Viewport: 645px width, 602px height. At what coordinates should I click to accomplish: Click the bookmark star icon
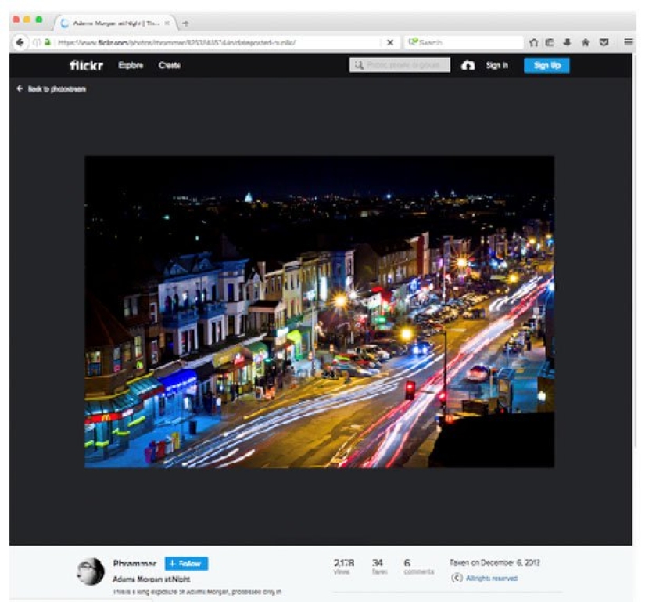coord(585,42)
